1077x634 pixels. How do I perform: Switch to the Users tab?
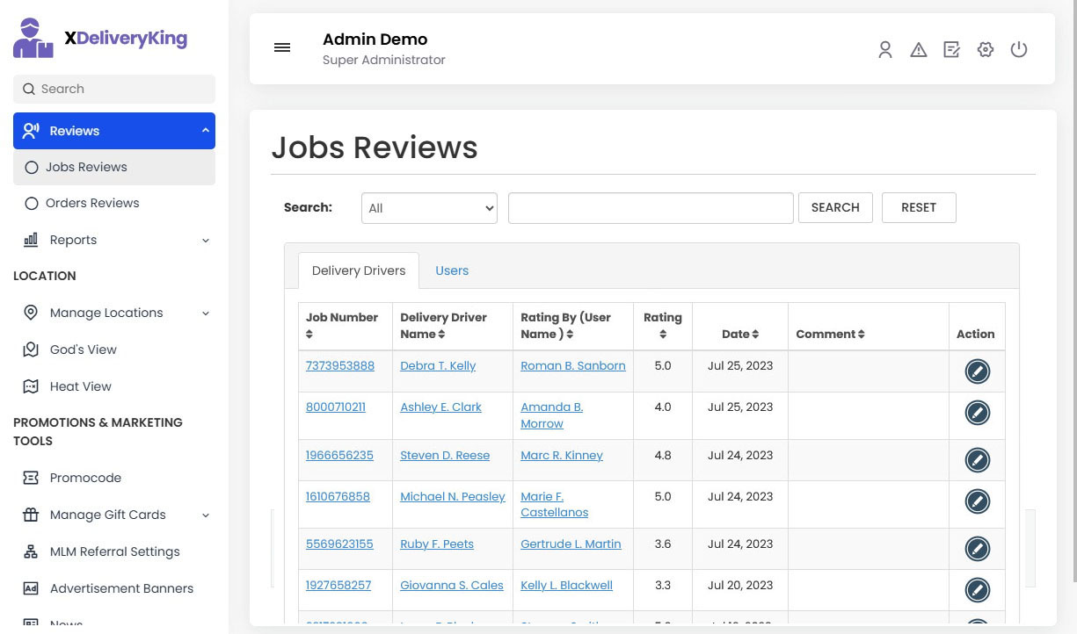pyautogui.click(x=452, y=270)
